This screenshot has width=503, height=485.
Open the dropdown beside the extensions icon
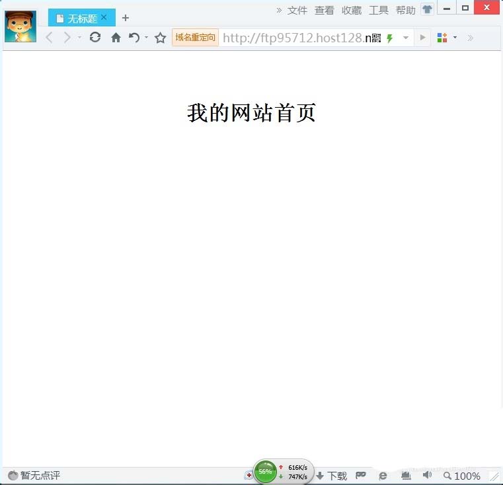(x=455, y=38)
